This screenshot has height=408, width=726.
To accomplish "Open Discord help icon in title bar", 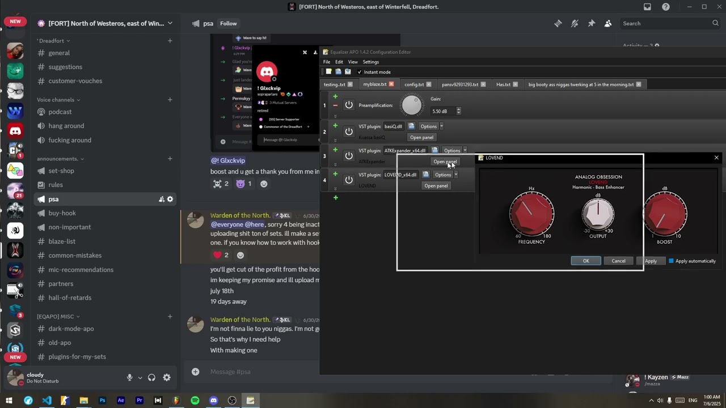I will [x=666, y=7].
